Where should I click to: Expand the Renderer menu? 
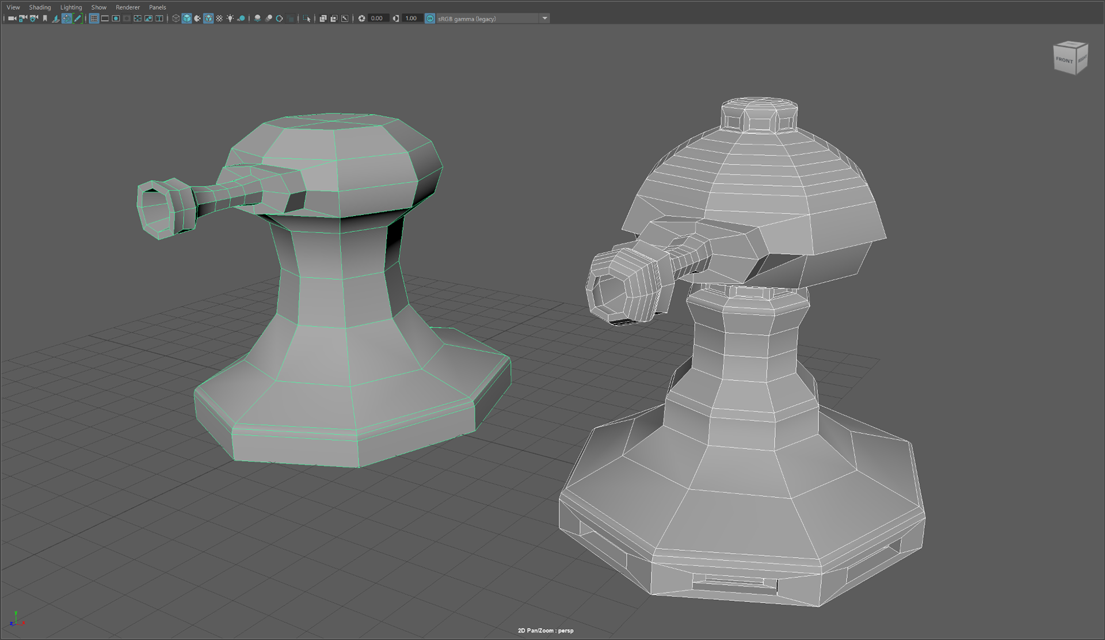(127, 7)
